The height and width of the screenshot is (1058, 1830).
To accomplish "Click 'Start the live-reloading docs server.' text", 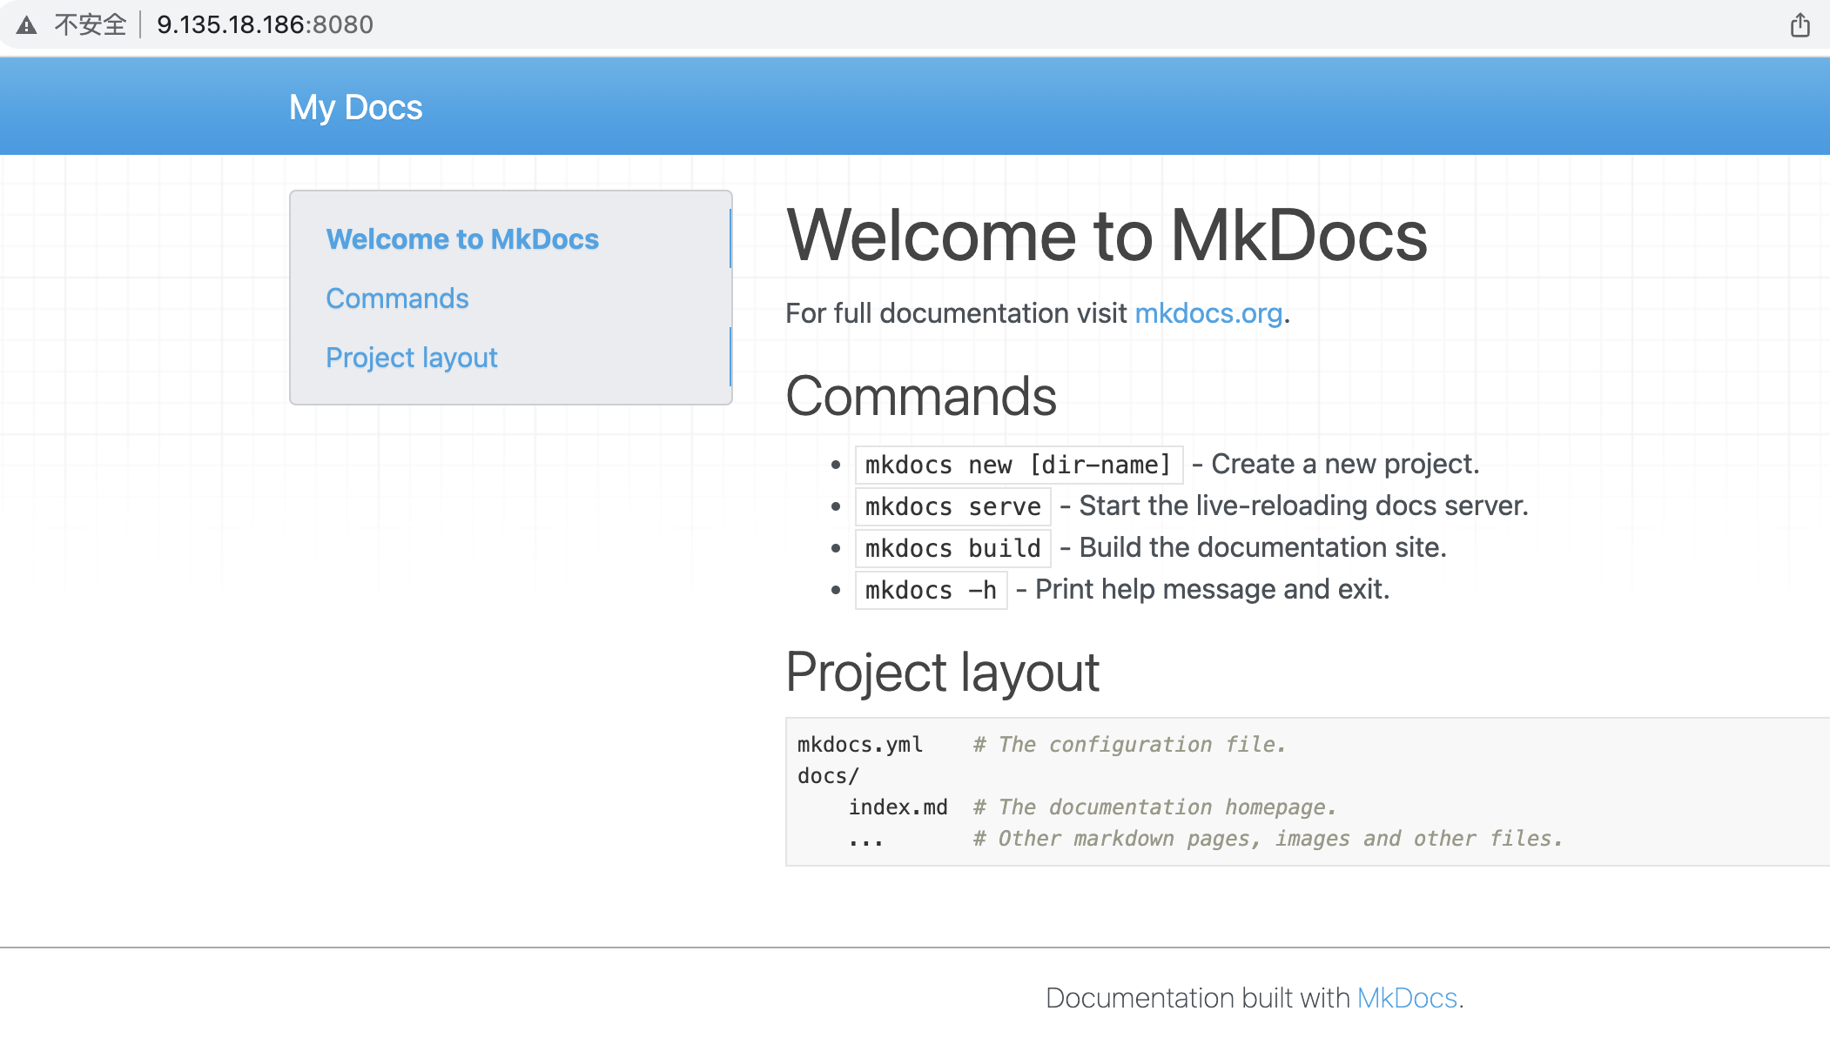I will pyautogui.click(x=1303, y=506).
